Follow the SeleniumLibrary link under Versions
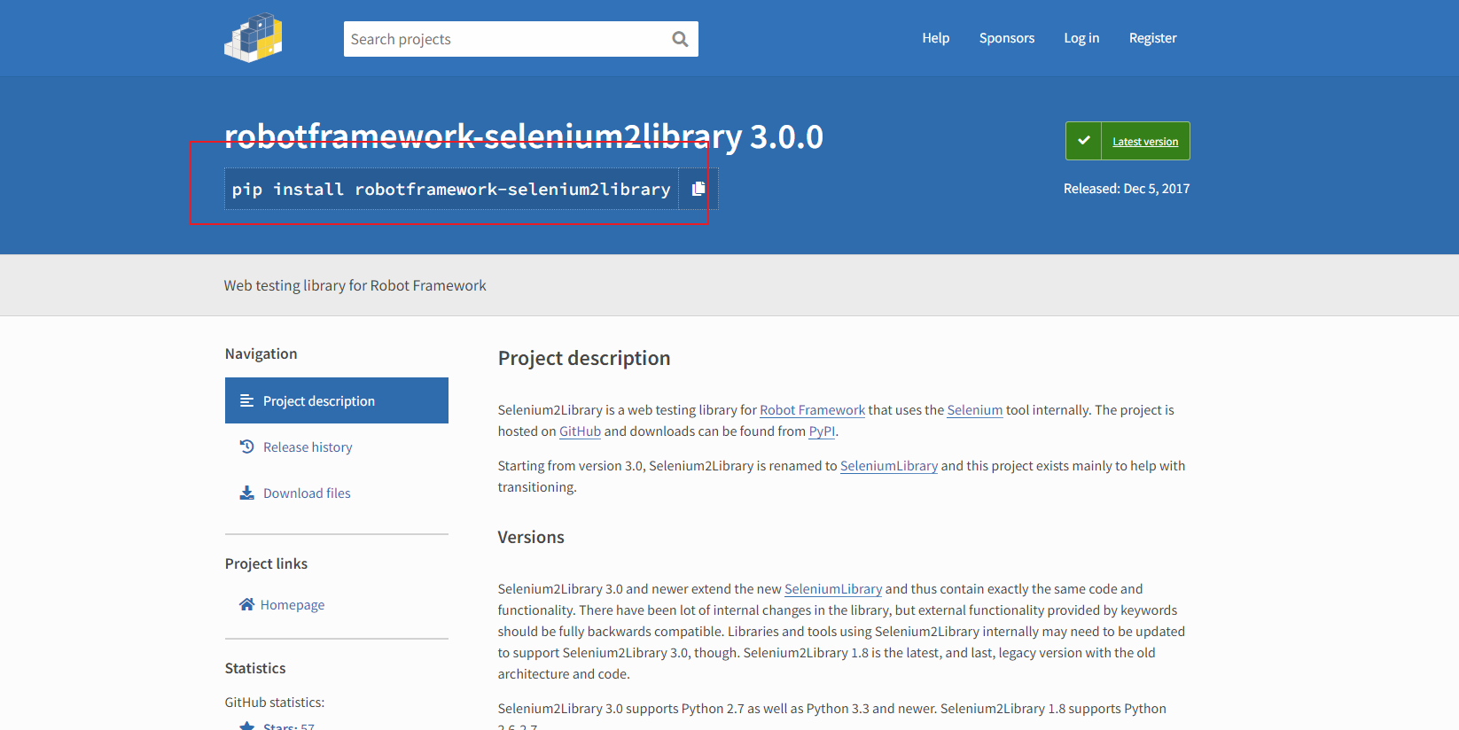The image size is (1459, 730). (833, 589)
